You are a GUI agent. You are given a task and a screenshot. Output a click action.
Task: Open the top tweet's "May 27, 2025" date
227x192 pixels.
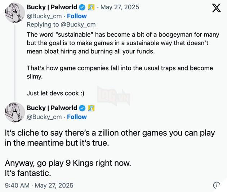[x=120, y=7]
